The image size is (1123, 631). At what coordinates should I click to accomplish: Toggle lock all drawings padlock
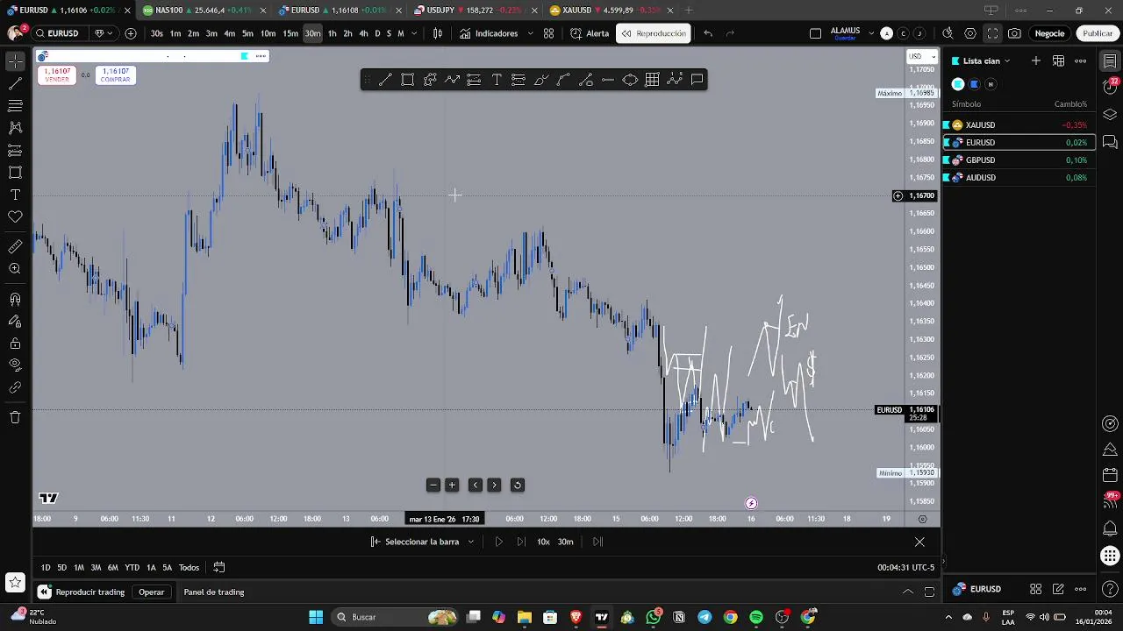pos(15,343)
